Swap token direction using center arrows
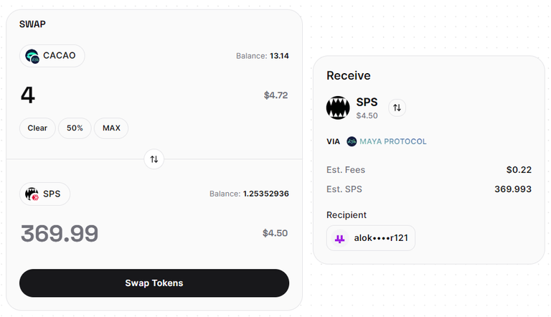The height and width of the screenshot is (317, 551). 154,159
